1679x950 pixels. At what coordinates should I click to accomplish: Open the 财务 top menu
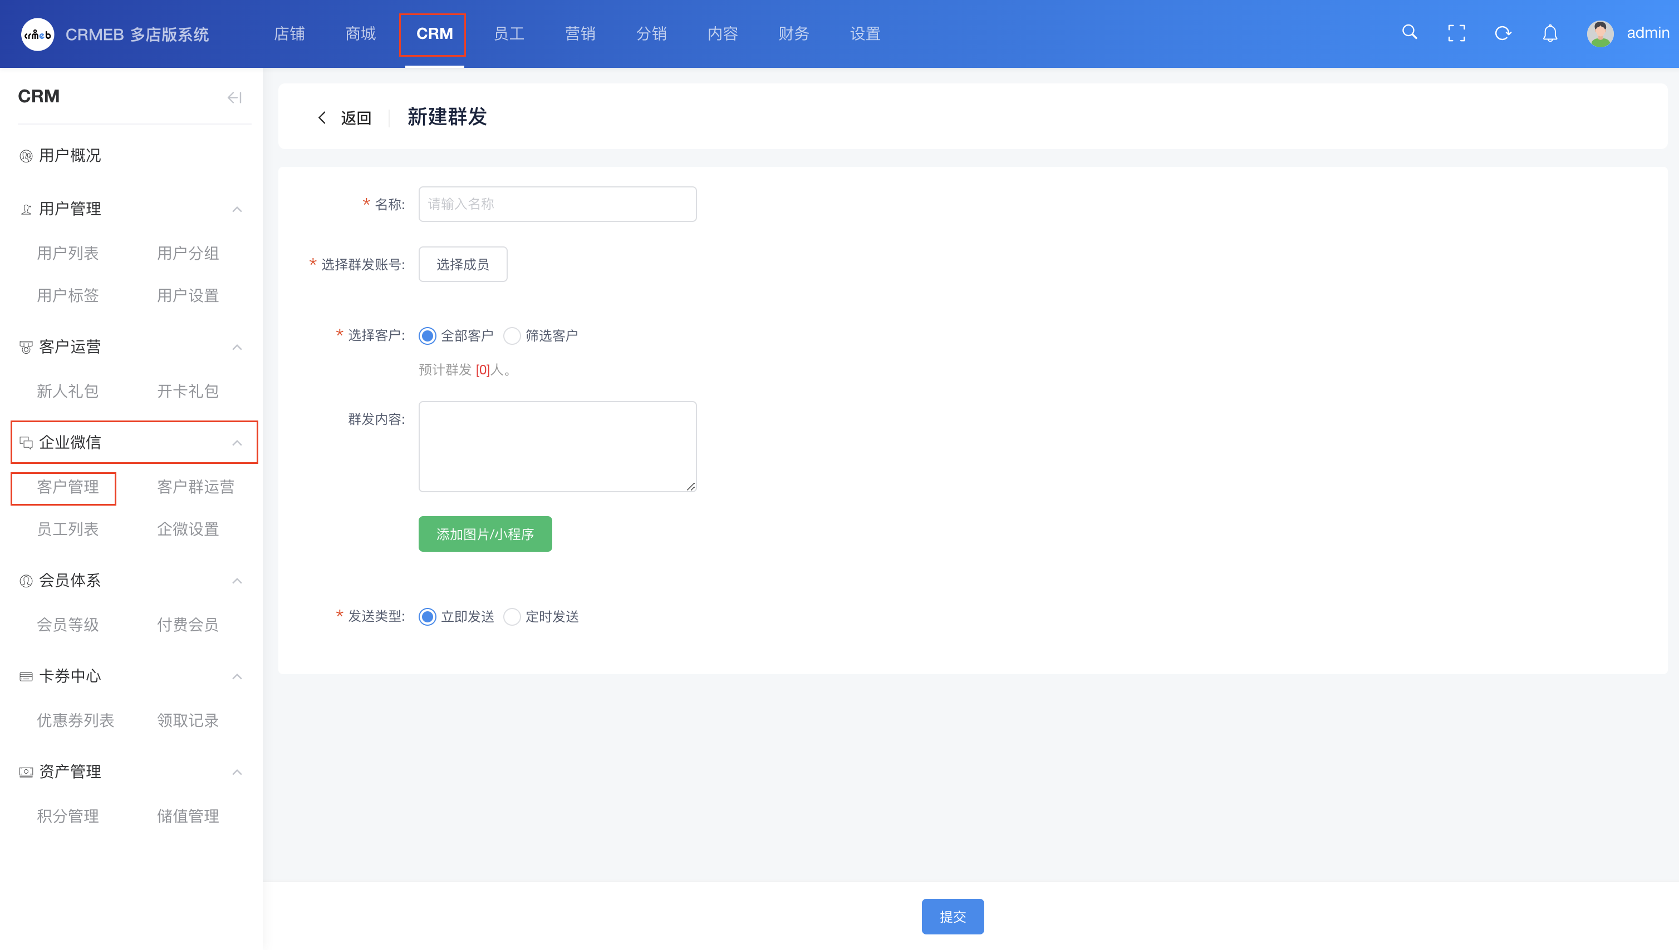(x=793, y=33)
